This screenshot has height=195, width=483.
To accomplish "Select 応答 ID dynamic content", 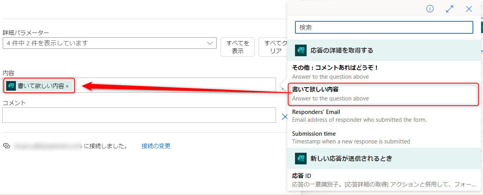I will coord(384,180).
